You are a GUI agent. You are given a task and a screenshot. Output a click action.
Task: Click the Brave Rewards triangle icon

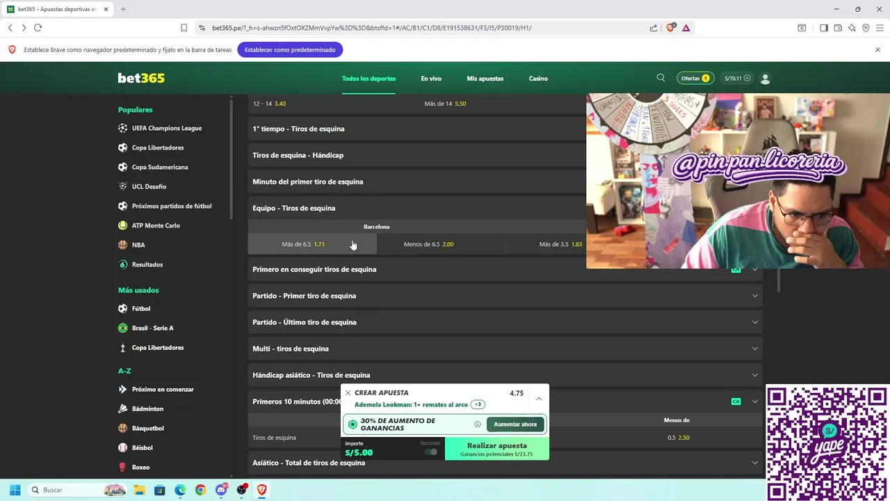pos(686,28)
